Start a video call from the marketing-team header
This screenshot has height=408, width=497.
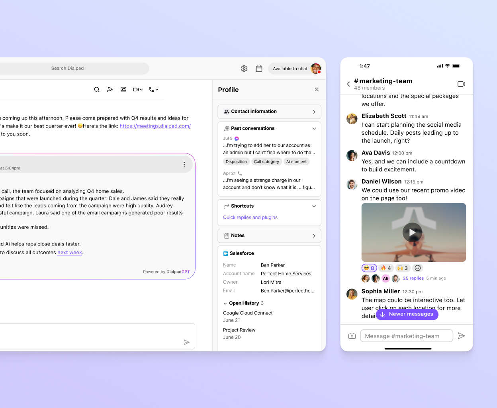point(461,84)
